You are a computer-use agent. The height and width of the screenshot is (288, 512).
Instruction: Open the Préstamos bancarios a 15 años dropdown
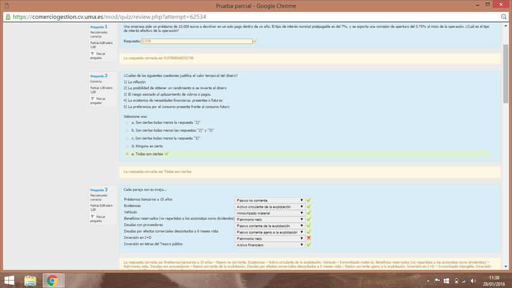coord(269,200)
